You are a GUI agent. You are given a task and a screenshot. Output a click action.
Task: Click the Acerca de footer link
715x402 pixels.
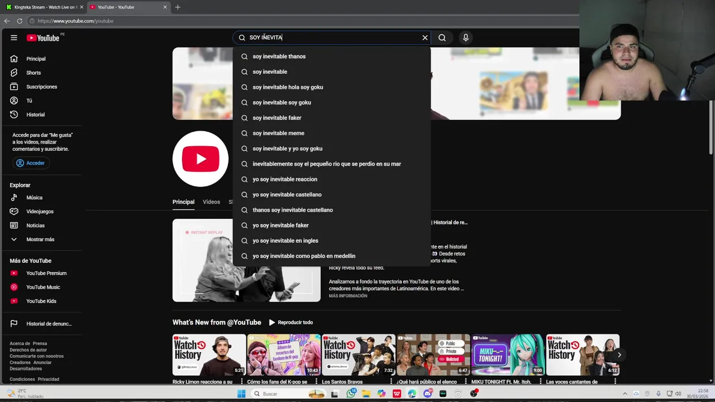20,343
